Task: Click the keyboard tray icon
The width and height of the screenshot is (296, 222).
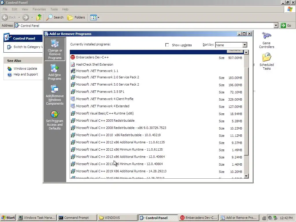Action: coord(264,218)
